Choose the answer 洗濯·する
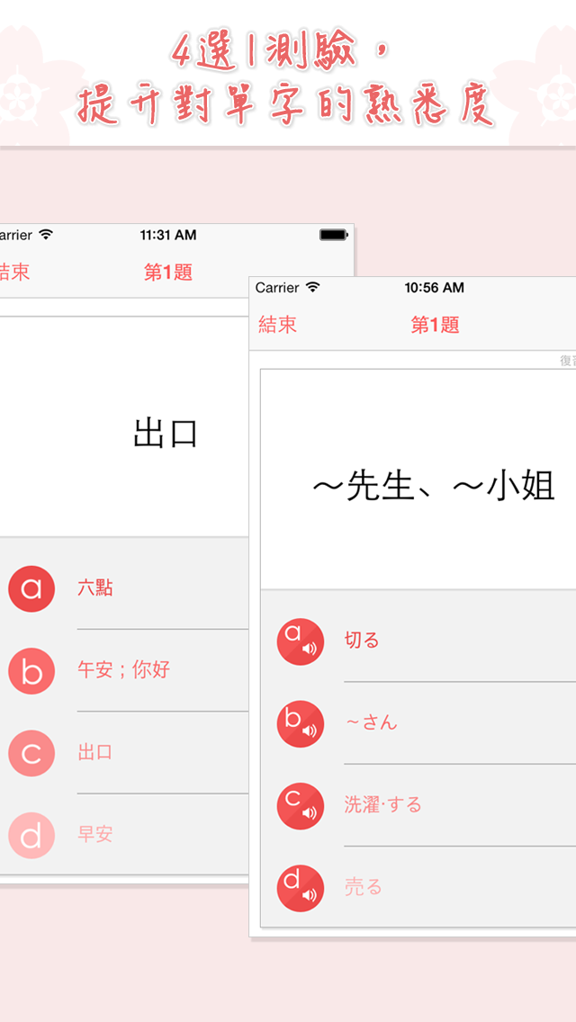The height and width of the screenshot is (1022, 576). [382, 805]
